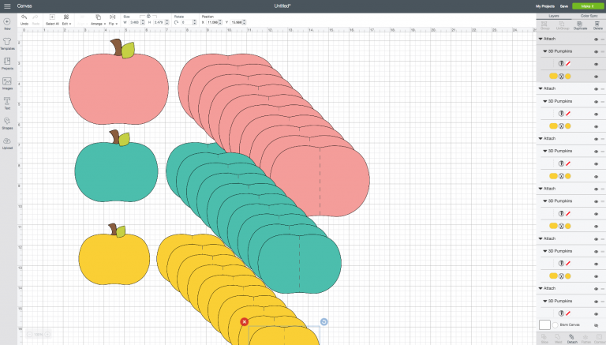Click the red X delete handle on canvas
Viewport: 606px width, 345px height.
pyautogui.click(x=244, y=322)
